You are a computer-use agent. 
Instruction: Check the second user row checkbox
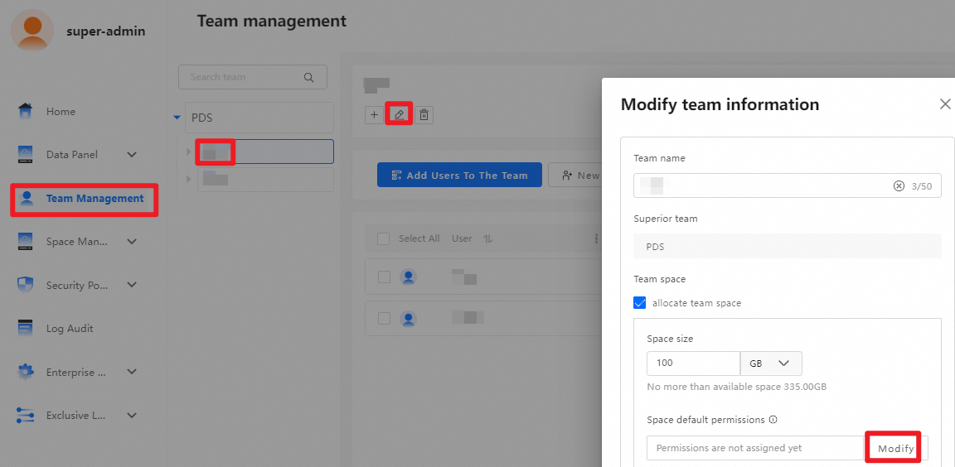pyautogui.click(x=385, y=318)
